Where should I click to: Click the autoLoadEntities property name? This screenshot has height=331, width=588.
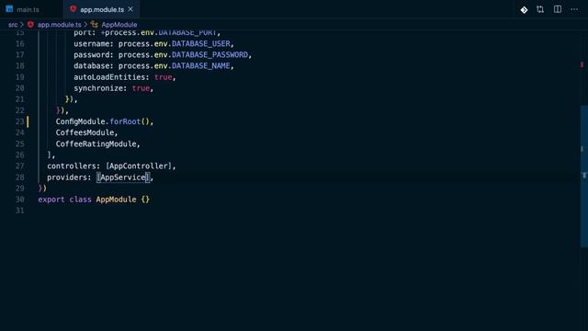click(109, 77)
